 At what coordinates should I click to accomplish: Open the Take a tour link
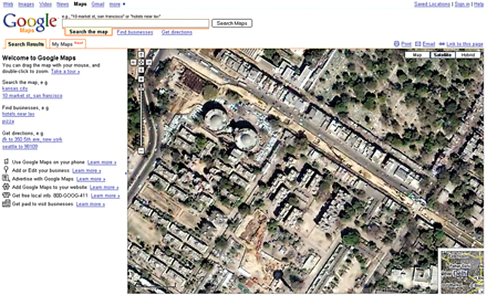click(x=65, y=72)
